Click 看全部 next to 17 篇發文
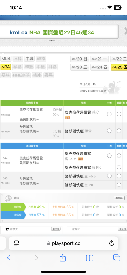 (x=56, y=229)
